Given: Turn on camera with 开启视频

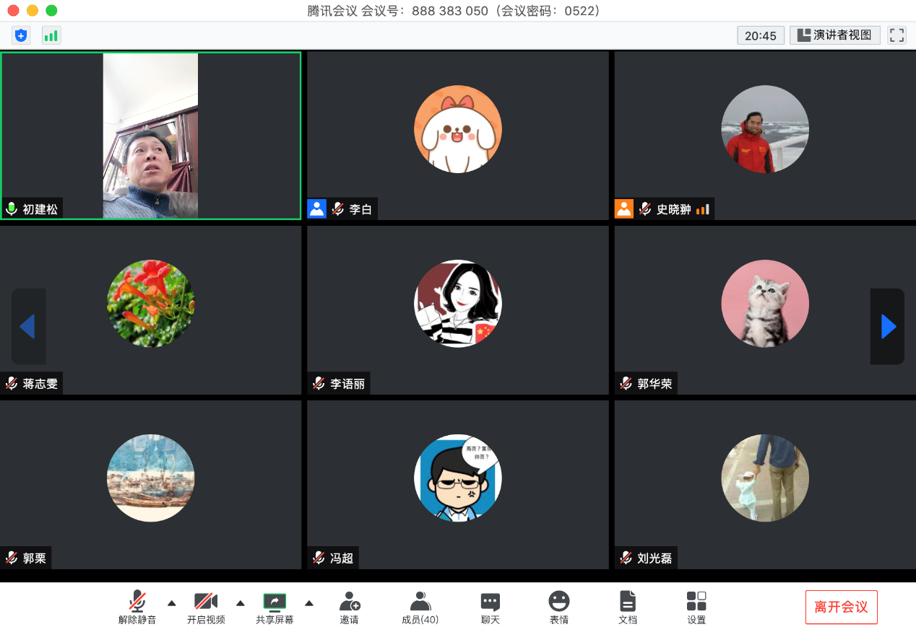Looking at the screenshot, I should click(206, 607).
